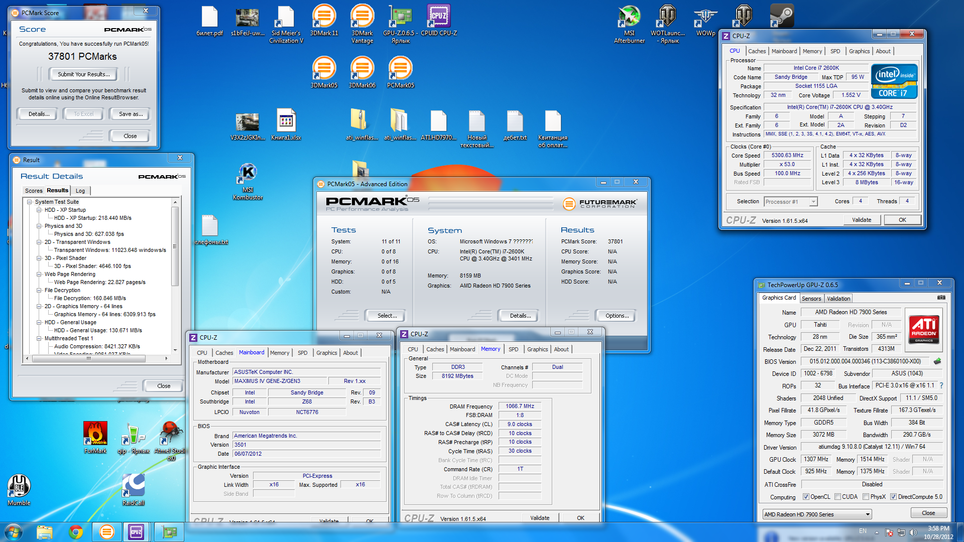Collapse the Web Page Rendering tree node

39,275
